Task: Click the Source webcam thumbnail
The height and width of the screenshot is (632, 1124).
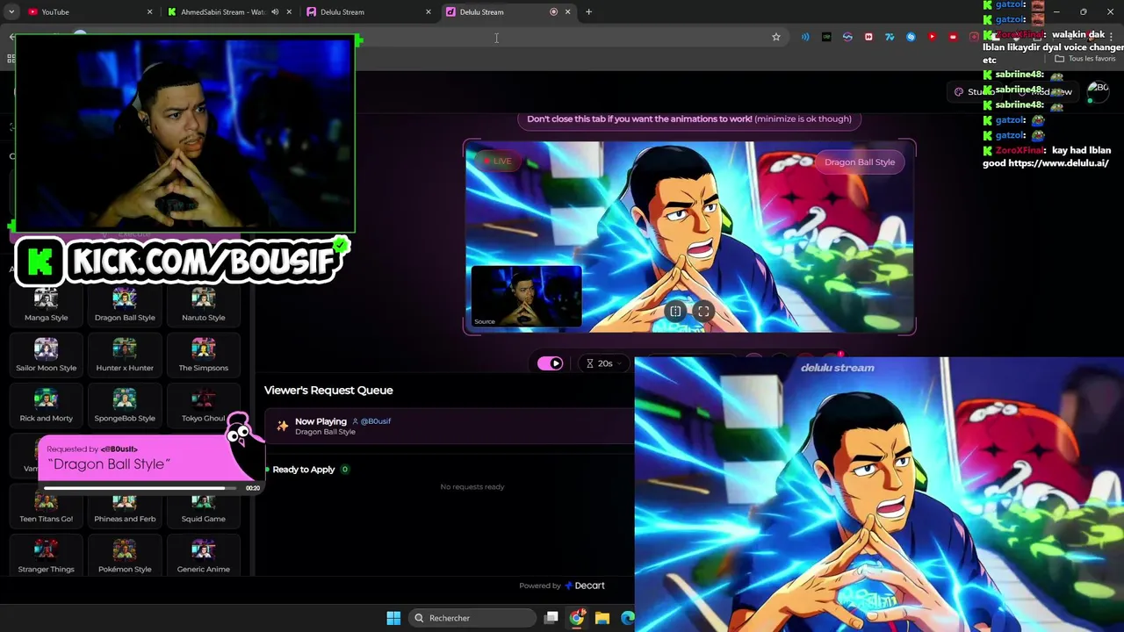Action: click(x=526, y=297)
